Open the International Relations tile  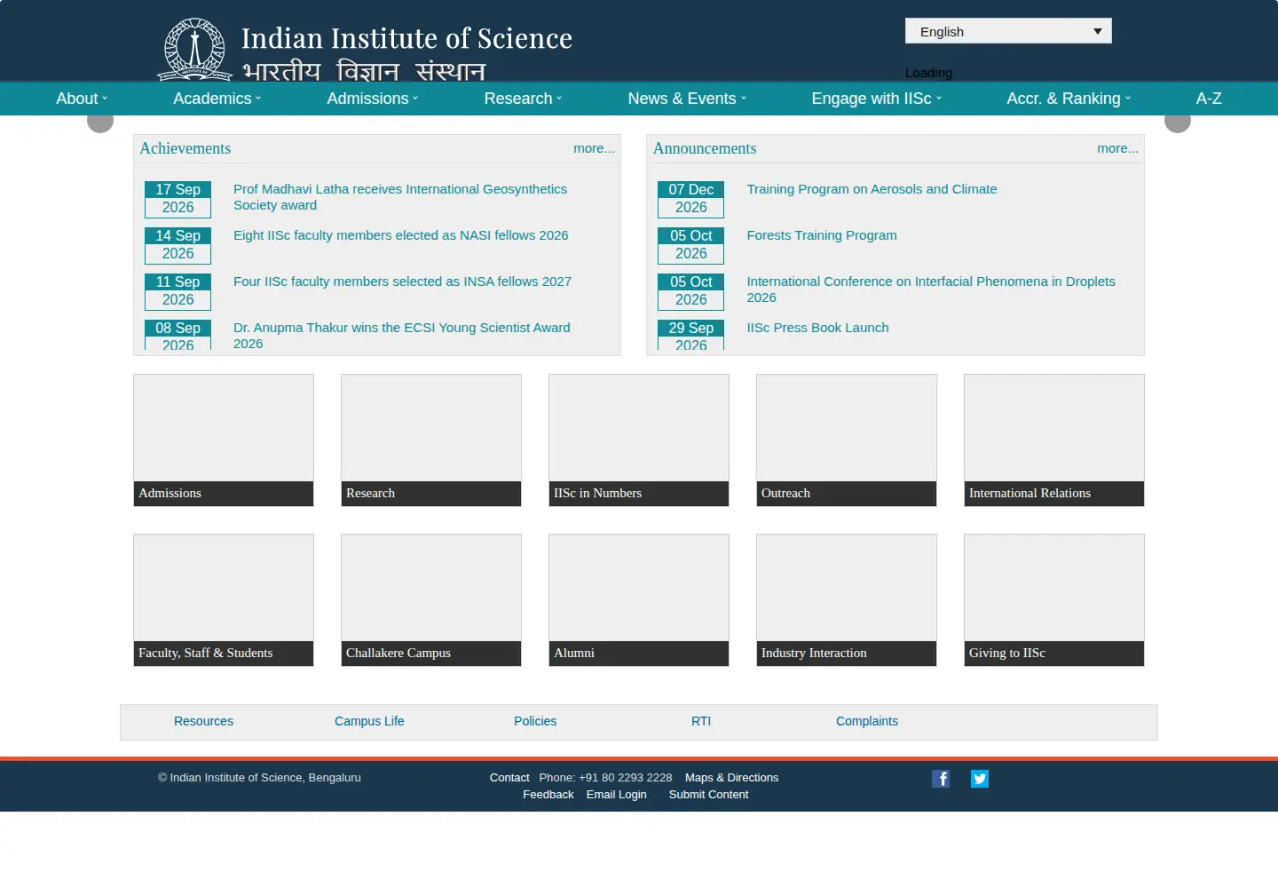point(1054,440)
